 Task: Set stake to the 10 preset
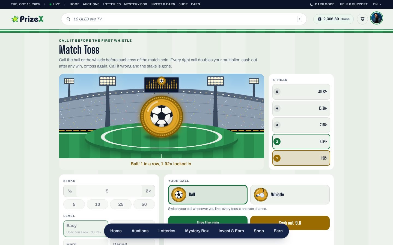(x=97, y=204)
